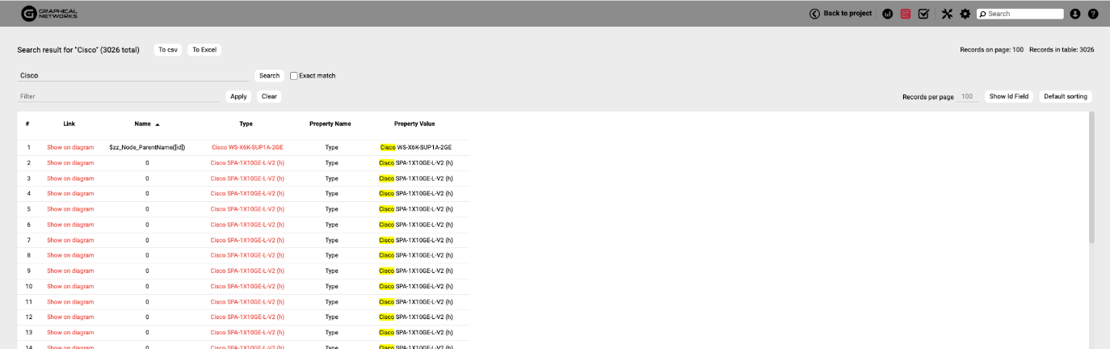This screenshot has width=1110, height=349.
Task: Sort by the Type column header
Action: (x=246, y=124)
